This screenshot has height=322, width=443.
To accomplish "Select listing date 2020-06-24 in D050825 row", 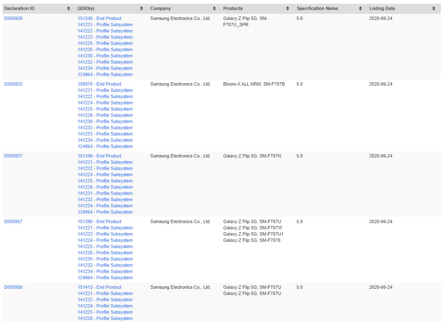I will (x=381, y=84).
